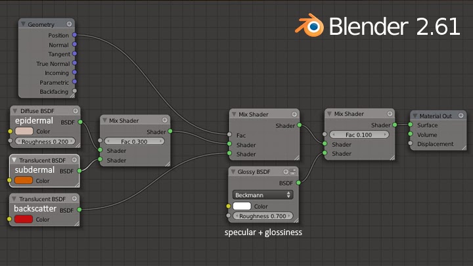Click the Material Out Surface input socket
Image resolution: width=473 pixels, height=266 pixels.
tap(410, 125)
